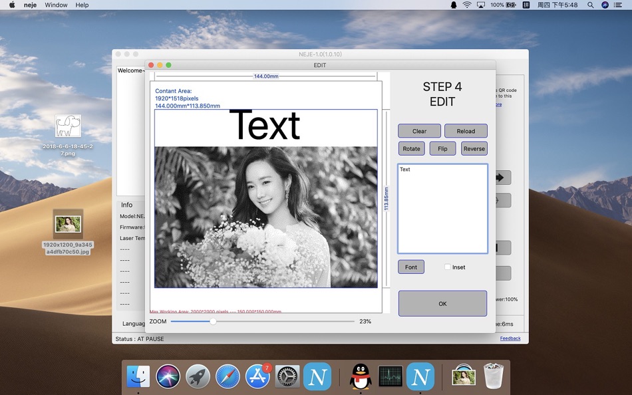Screen dimensions: 632x395
Task: Rotate the image
Action: coord(412,149)
